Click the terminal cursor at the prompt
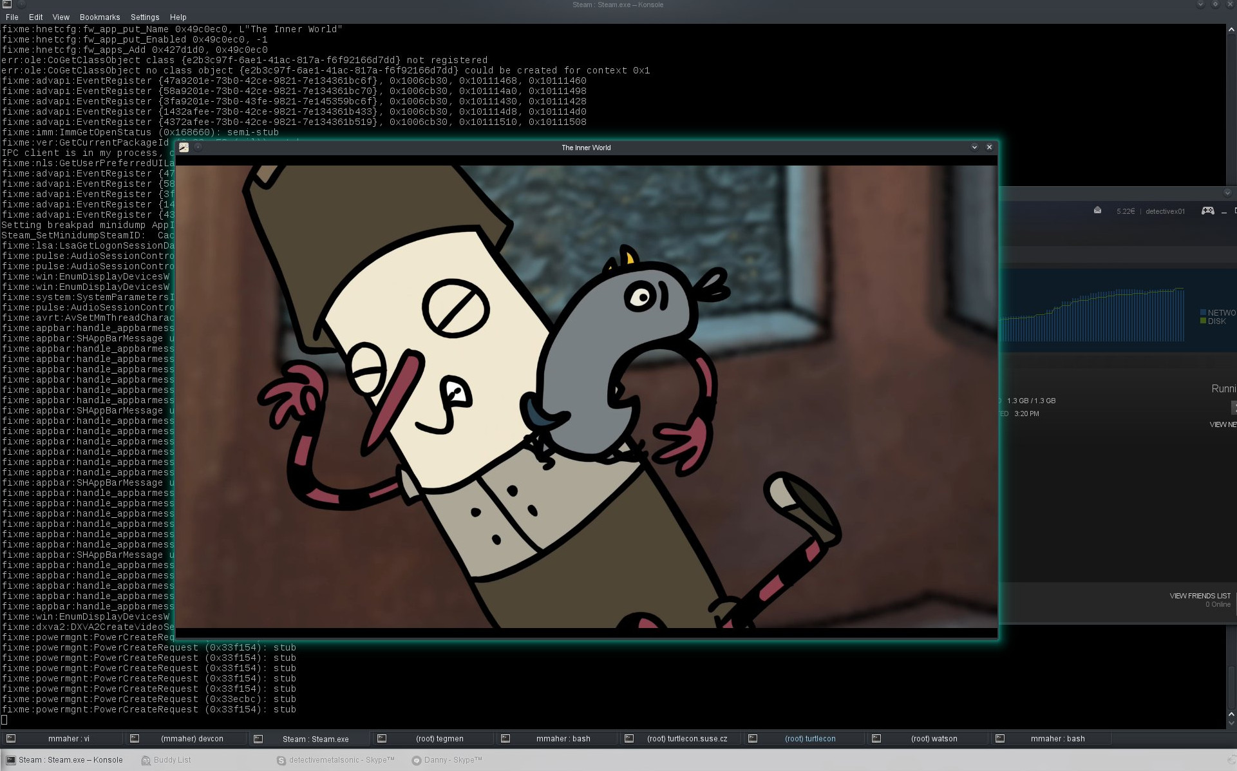 (5, 719)
